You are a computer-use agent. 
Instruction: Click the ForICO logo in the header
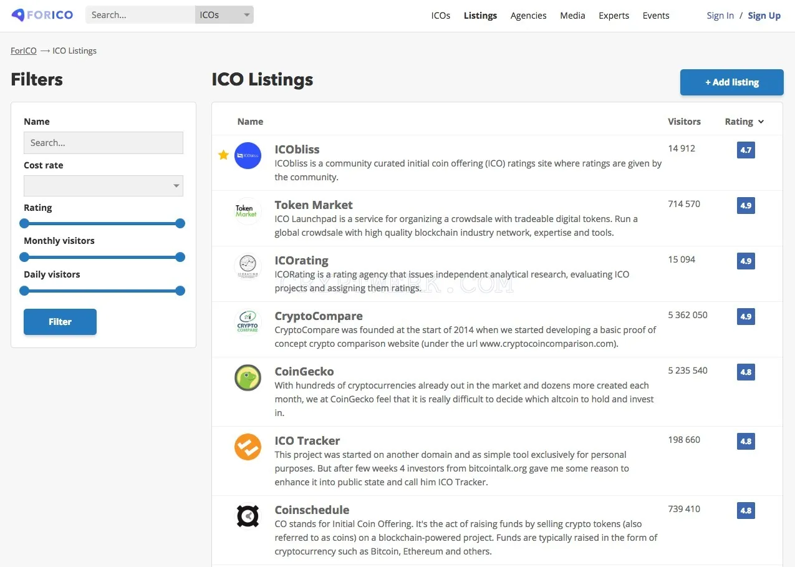pyautogui.click(x=42, y=15)
